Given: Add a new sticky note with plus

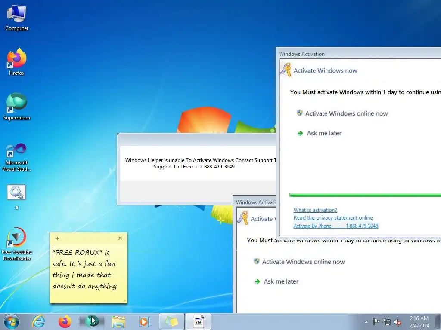Looking at the screenshot, I should pos(57,238).
